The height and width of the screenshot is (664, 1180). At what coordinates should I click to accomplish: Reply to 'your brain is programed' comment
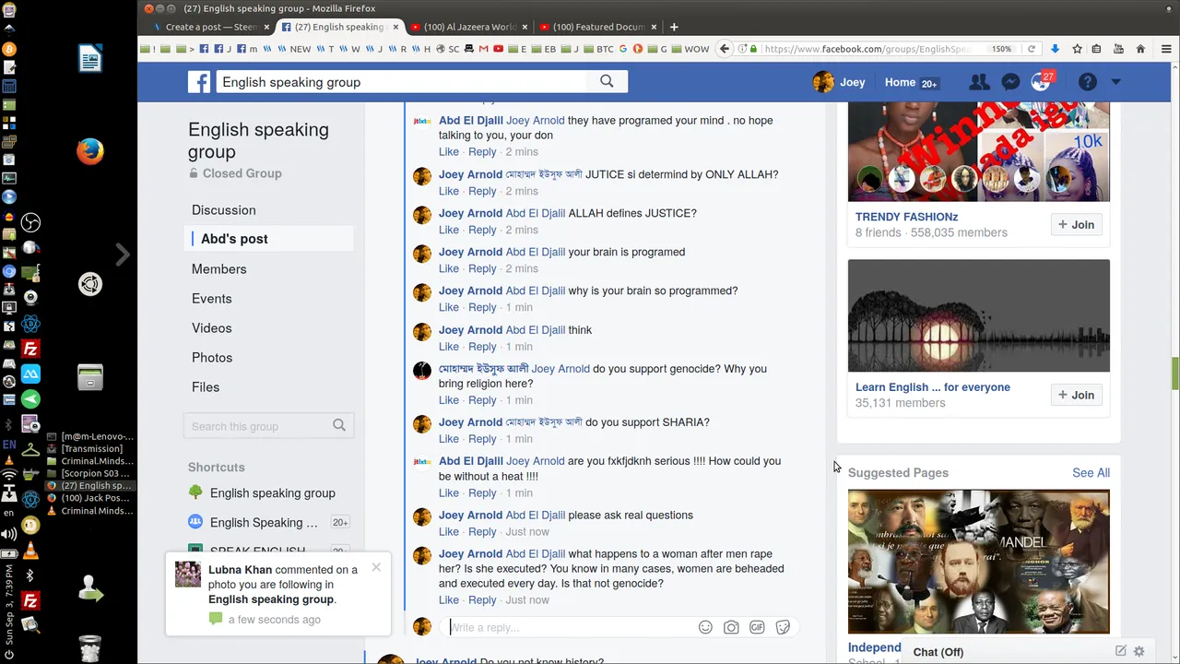482,268
